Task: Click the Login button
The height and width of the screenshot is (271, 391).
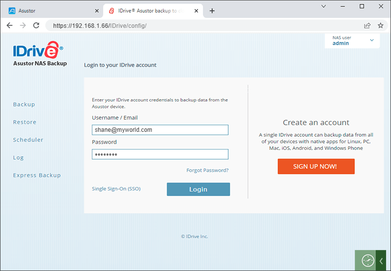Action: click(x=198, y=189)
